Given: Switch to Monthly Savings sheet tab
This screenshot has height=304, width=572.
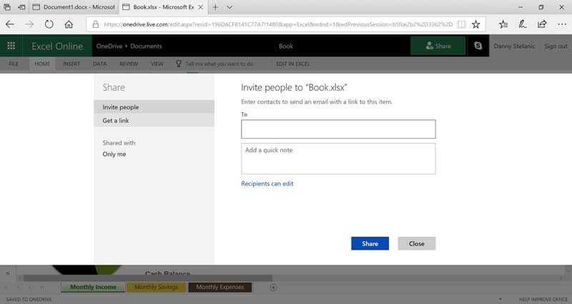Looking at the screenshot, I should click(156, 288).
